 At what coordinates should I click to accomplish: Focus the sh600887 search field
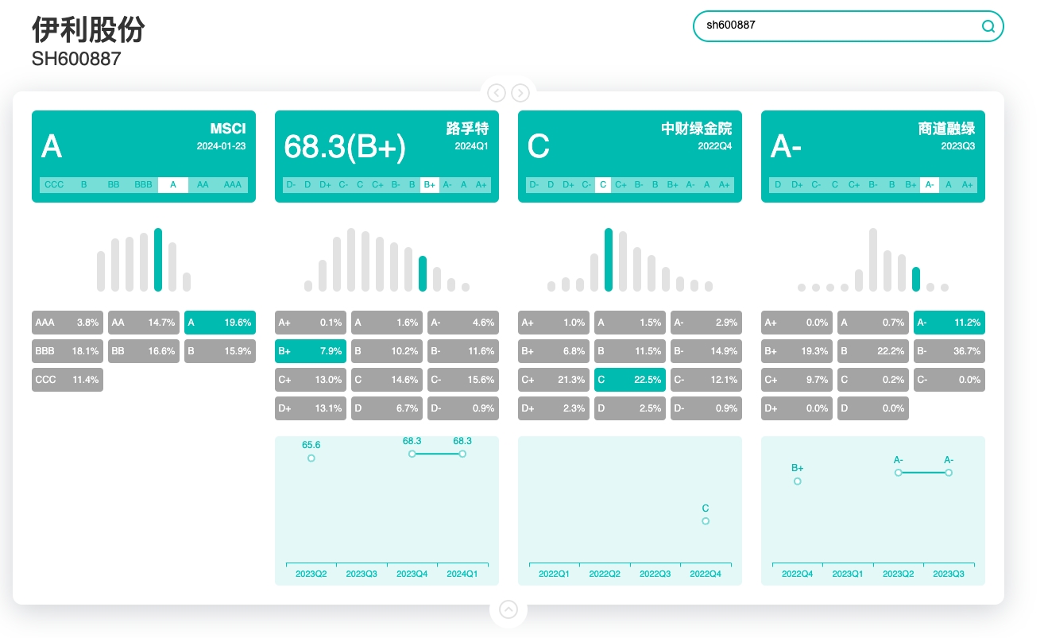pyautogui.click(x=849, y=26)
